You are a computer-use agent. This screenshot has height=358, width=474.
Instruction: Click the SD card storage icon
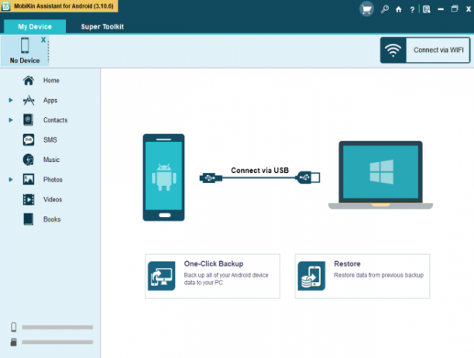(x=14, y=342)
